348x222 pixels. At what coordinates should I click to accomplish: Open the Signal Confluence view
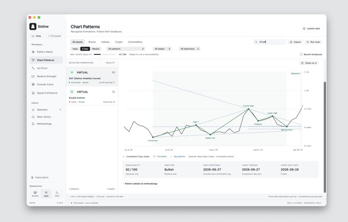(x=46, y=93)
